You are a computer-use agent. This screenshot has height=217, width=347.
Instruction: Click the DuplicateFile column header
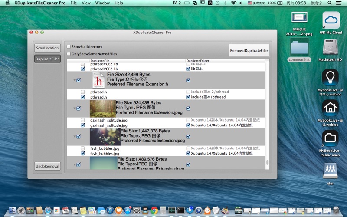click(137, 61)
